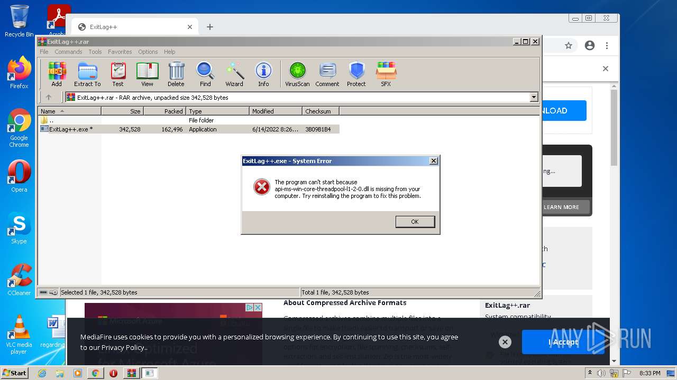Open Firefox desktop shortcut
The height and width of the screenshot is (380, 677).
tap(19, 73)
